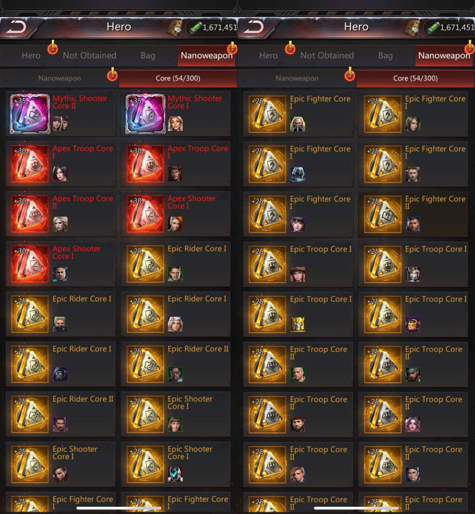This screenshot has height=514, width=475.
Task: Tap the Mythic Shooter Core II core icon
Action: pyautogui.click(x=30, y=114)
